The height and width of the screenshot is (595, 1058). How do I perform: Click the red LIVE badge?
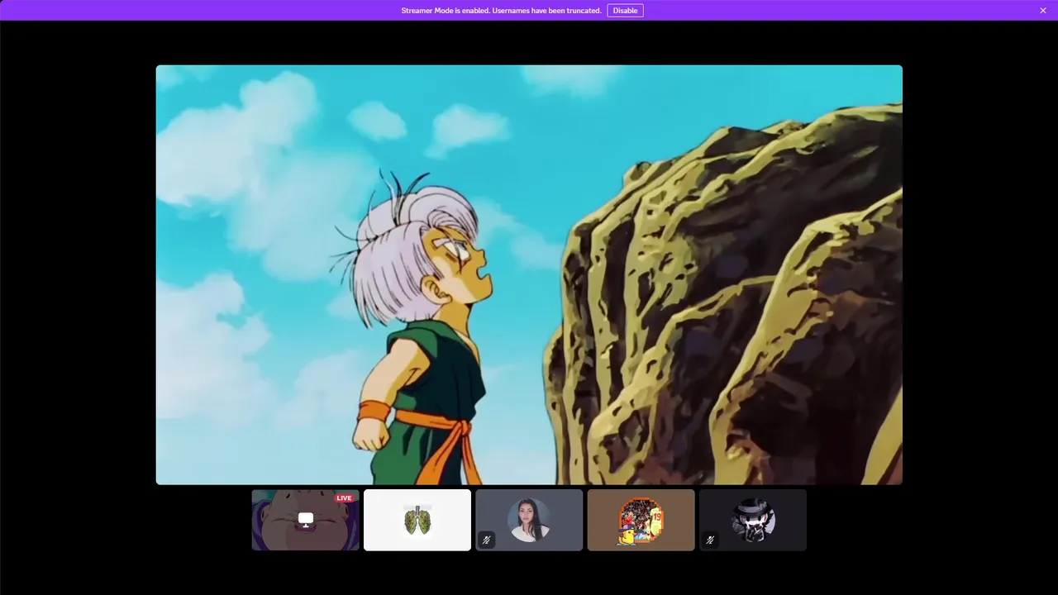pos(344,497)
